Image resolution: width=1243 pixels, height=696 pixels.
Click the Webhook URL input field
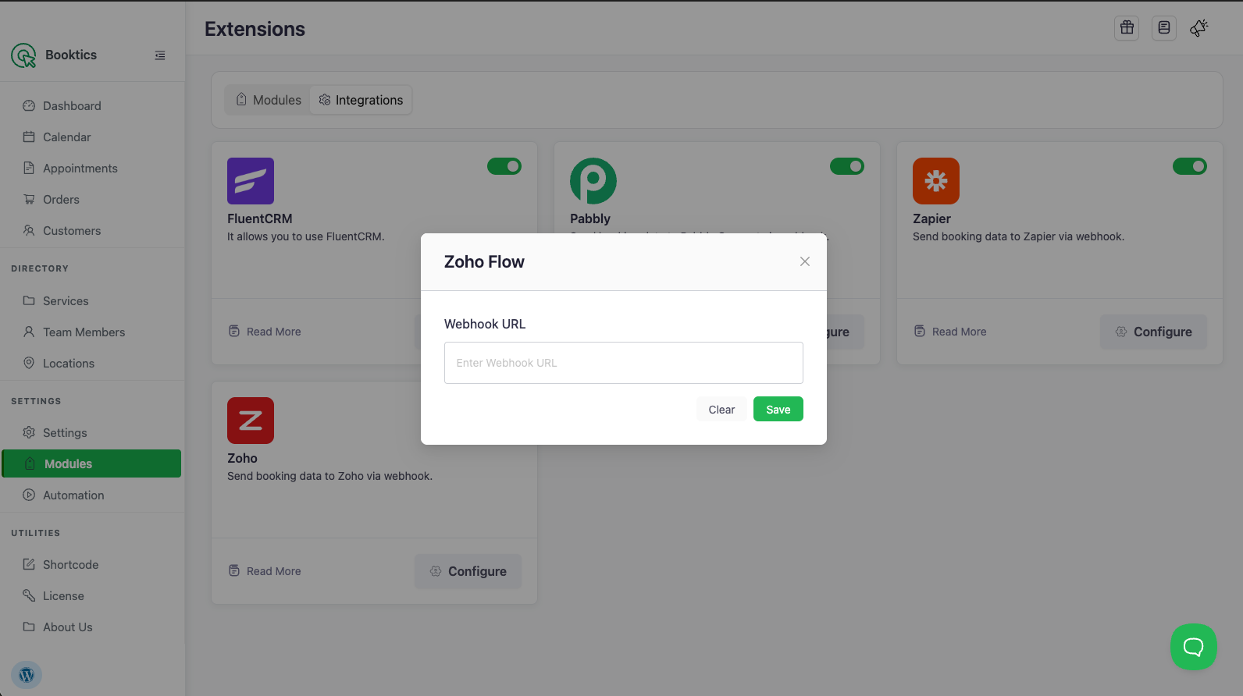click(624, 363)
